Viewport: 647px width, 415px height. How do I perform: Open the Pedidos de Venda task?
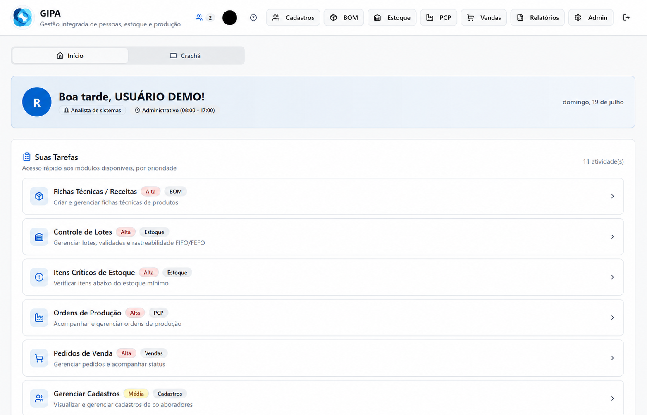323,358
